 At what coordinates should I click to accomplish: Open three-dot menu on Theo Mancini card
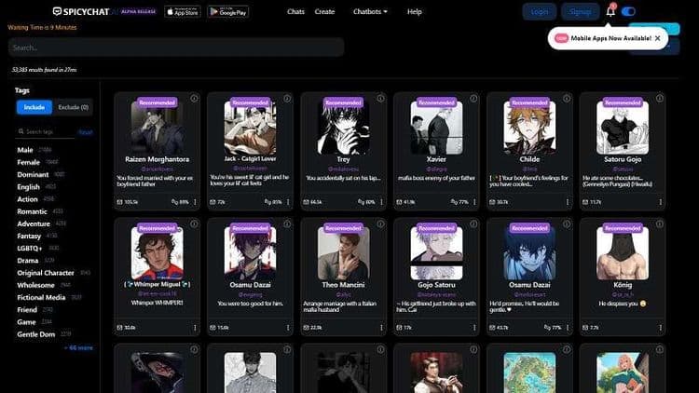point(380,327)
